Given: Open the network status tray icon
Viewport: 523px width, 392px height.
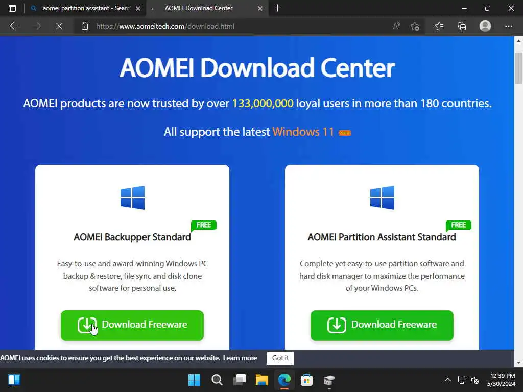Looking at the screenshot, I should 462,380.
